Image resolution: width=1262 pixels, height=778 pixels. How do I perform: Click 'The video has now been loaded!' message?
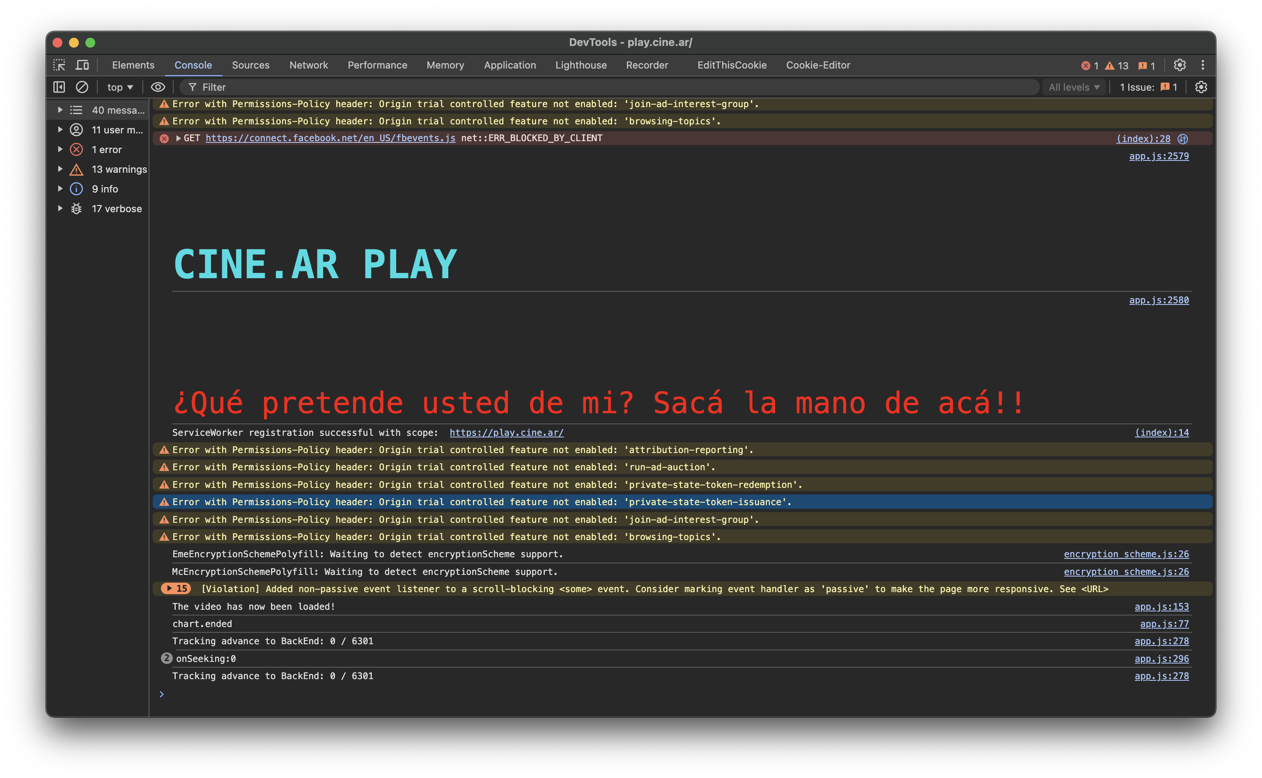point(253,606)
